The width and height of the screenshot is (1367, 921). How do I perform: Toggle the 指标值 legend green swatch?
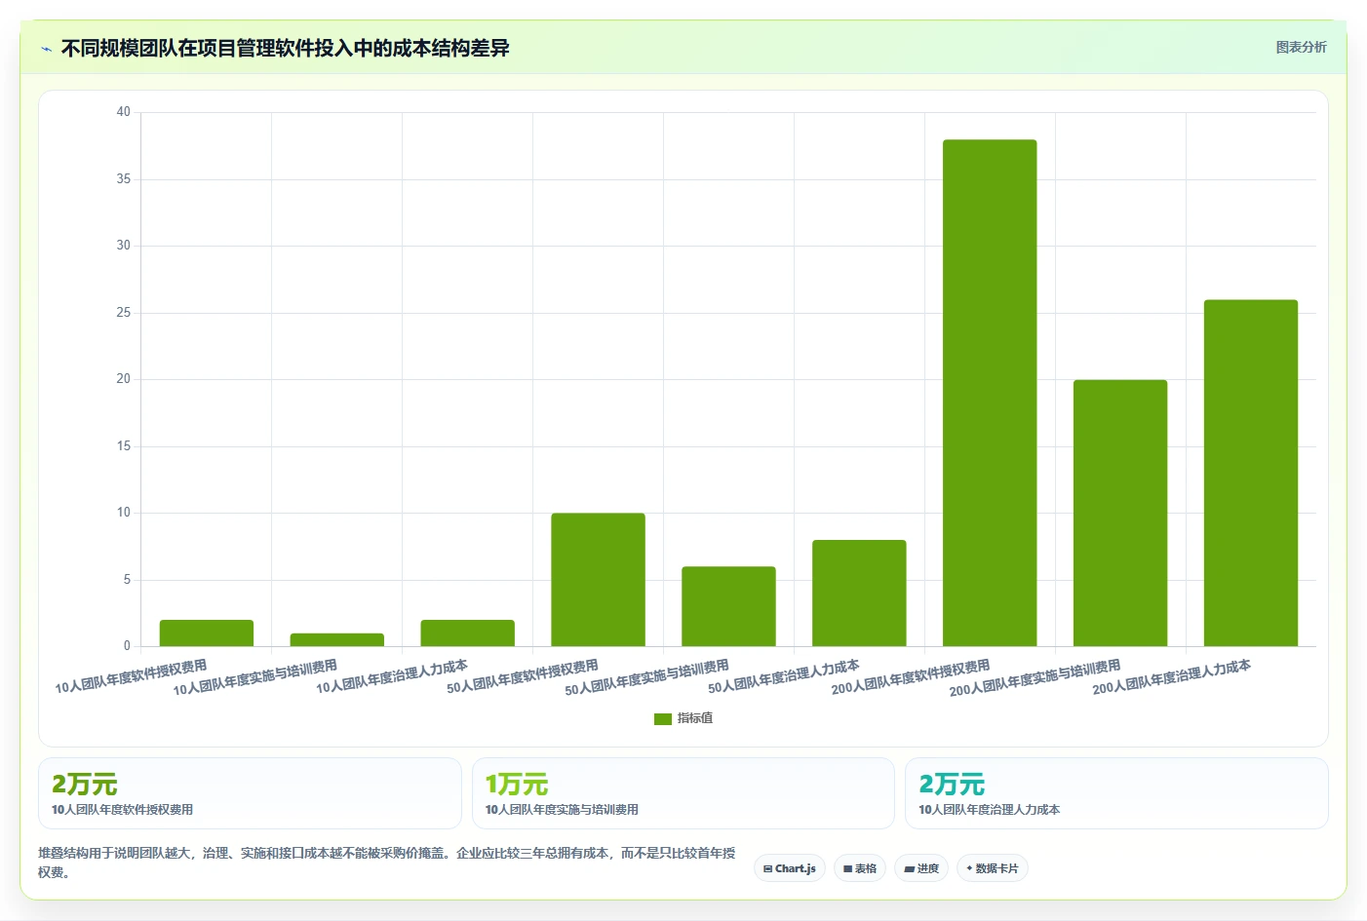pos(663,718)
